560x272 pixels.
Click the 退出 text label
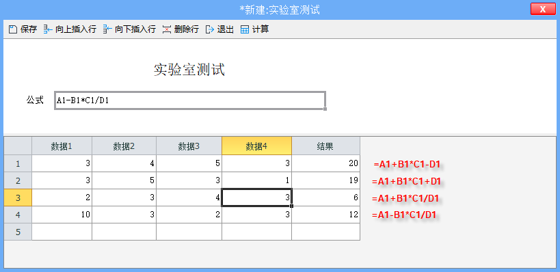coord(226,29)
